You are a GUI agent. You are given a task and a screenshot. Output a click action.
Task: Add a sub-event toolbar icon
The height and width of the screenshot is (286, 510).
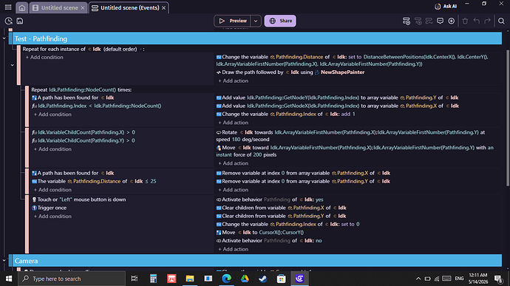coord(418,21)
